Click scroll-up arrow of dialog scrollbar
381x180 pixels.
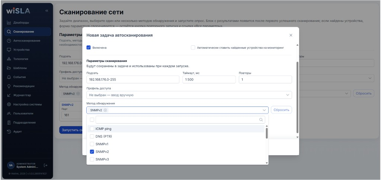pyautogui.click(x=297, y=45)
